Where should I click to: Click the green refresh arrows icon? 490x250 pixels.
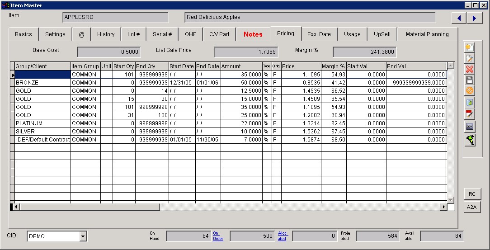pos(470,103)
